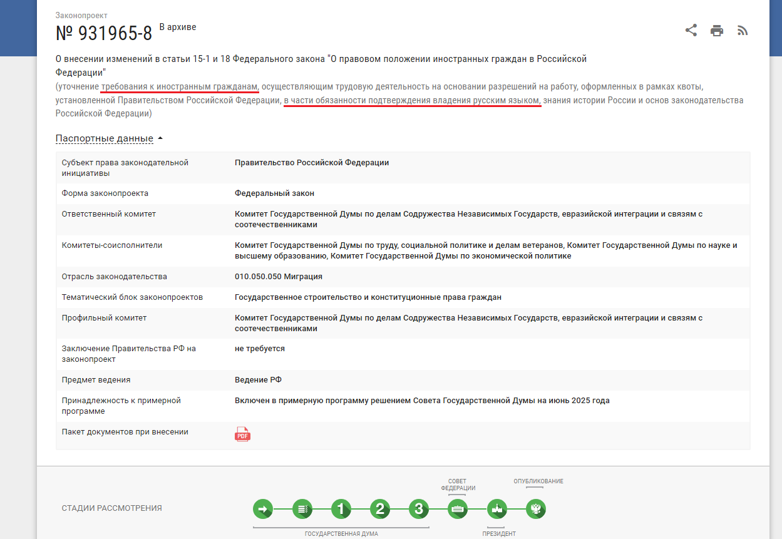
Task: Click Комитеты-соисполнители row label
Action: [x=112, y=245]
